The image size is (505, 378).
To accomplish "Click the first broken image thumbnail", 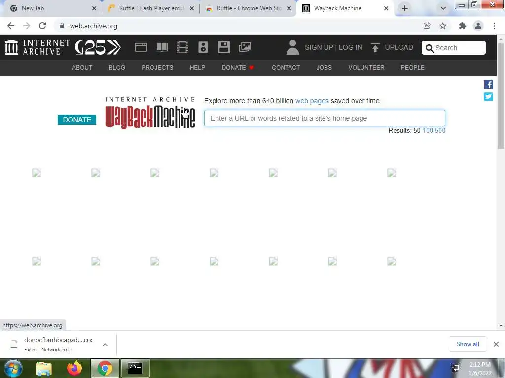I will tap(36, 173).
